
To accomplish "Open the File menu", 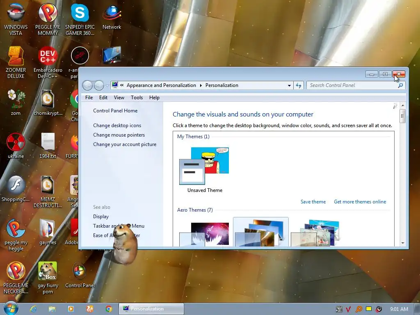I will coord(89,98).
